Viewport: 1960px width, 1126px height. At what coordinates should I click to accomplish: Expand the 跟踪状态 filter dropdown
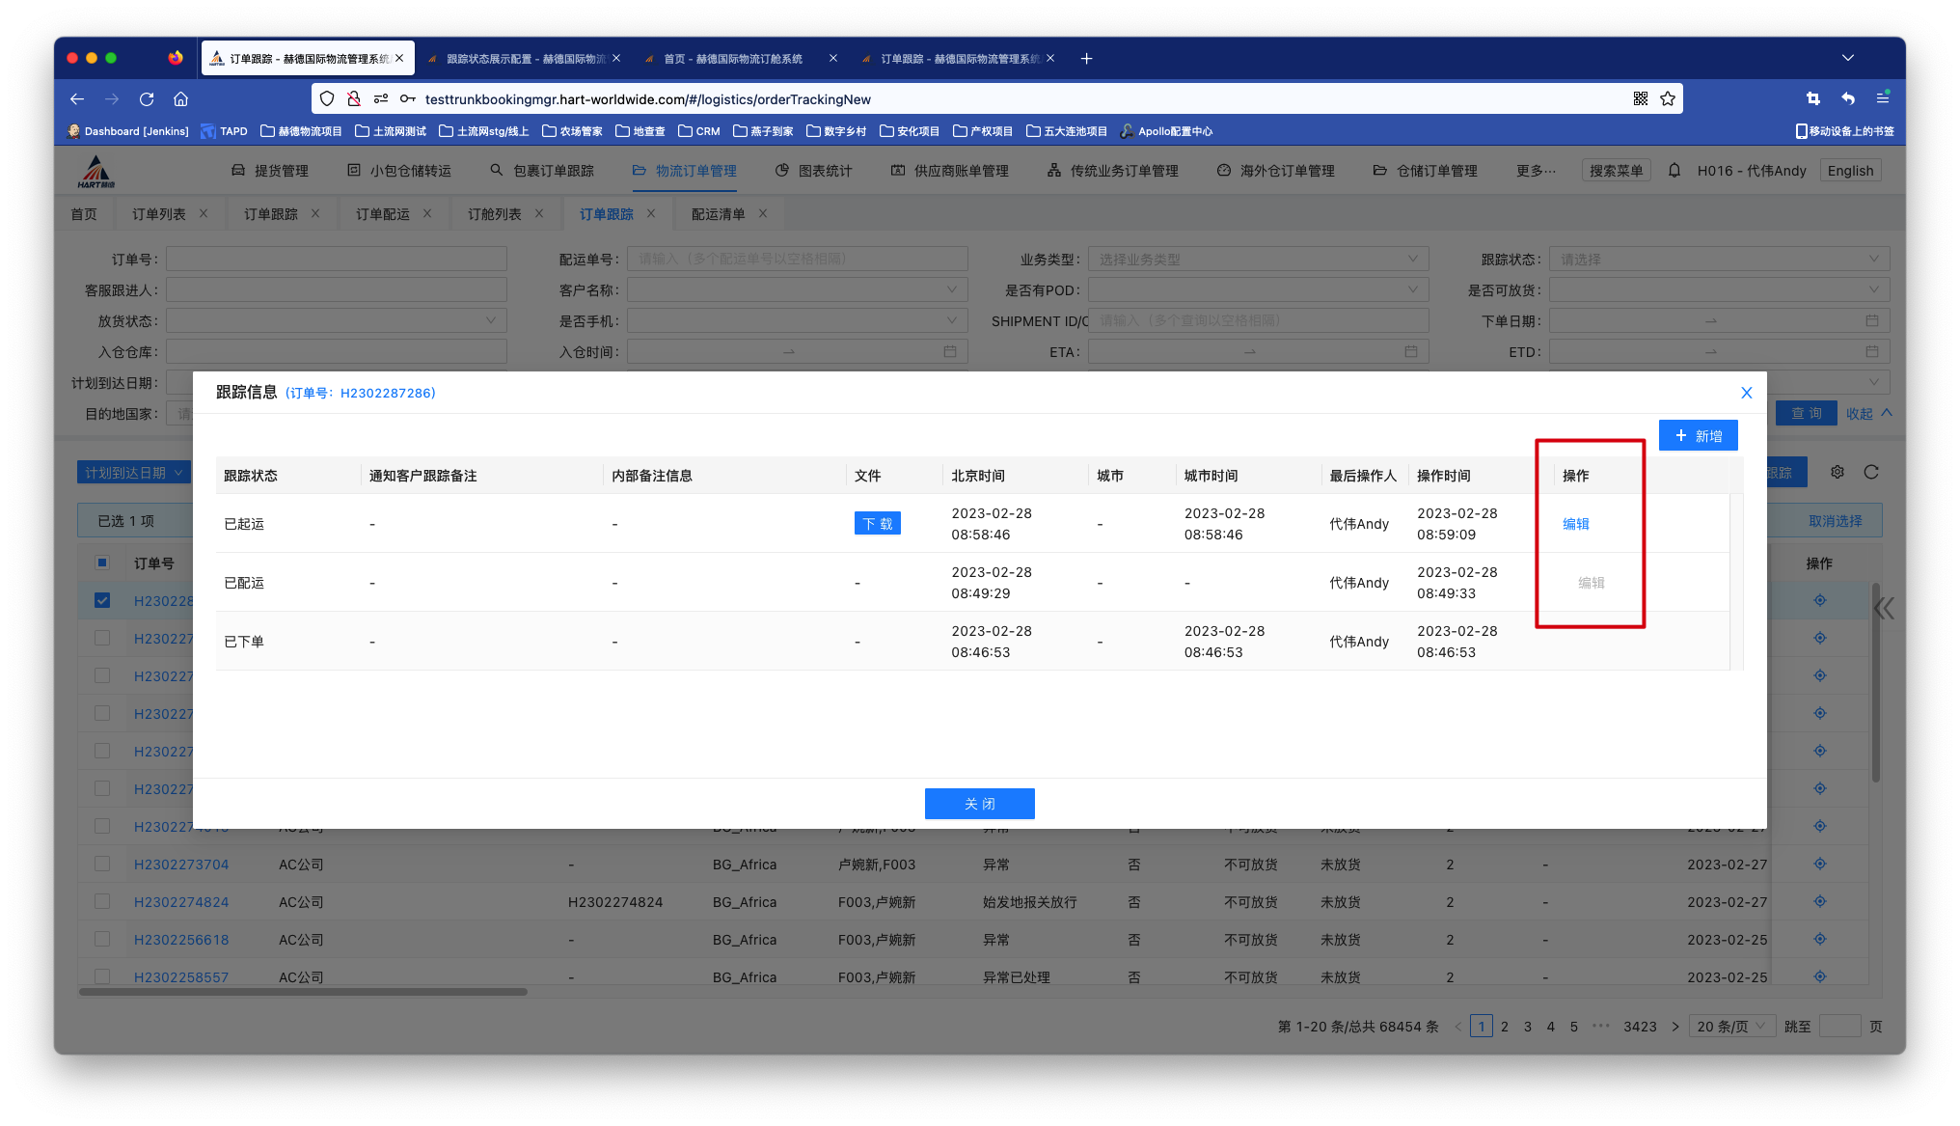[x=1719, y=259]
